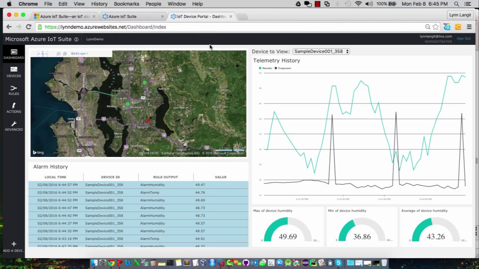Select the AlarmTemp row with value 44.76
479x269 pixels.
point(138,193)
